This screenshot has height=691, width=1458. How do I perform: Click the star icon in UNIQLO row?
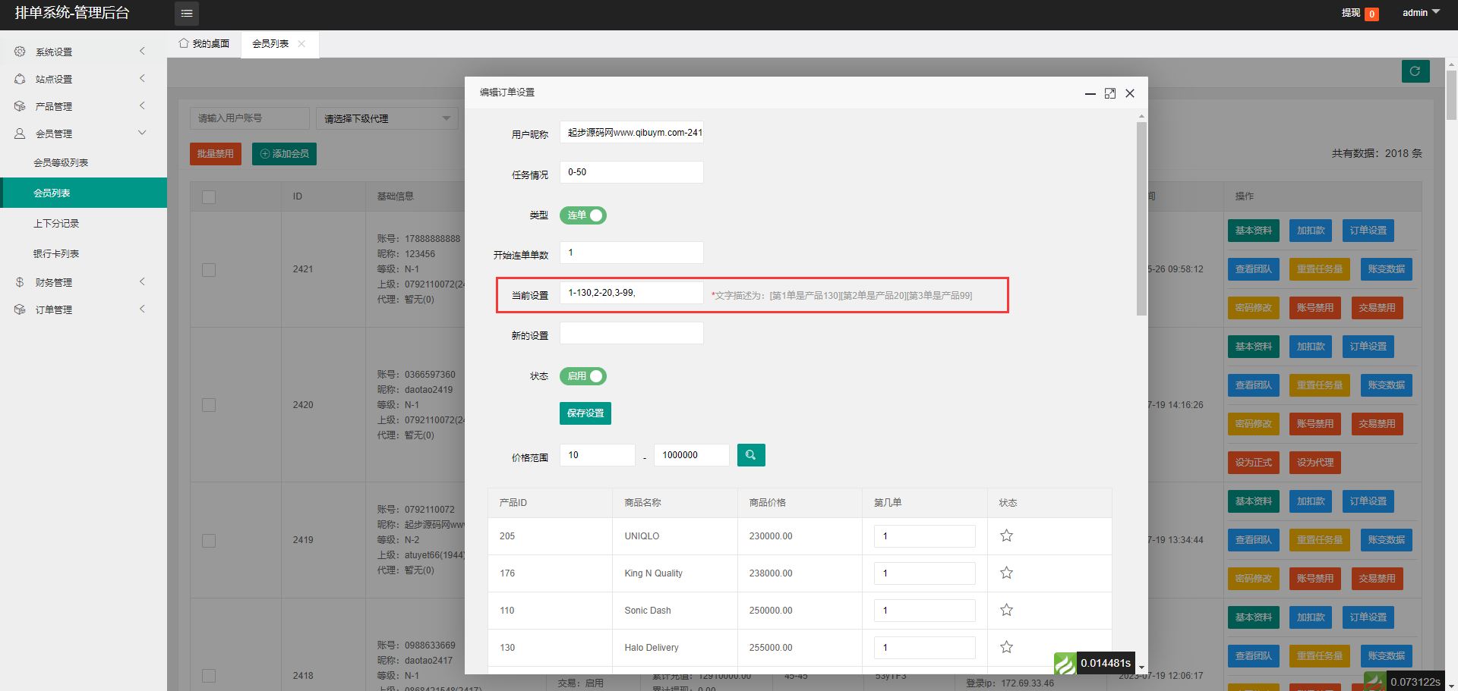point(1006,536)
